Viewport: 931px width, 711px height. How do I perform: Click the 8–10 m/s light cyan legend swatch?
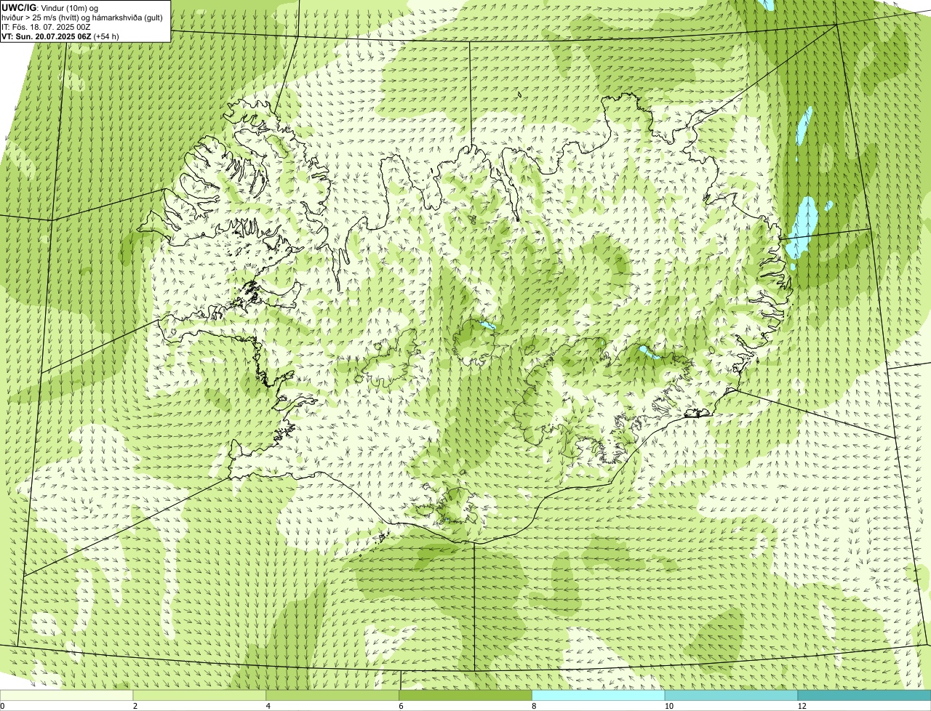coord(599,696)
